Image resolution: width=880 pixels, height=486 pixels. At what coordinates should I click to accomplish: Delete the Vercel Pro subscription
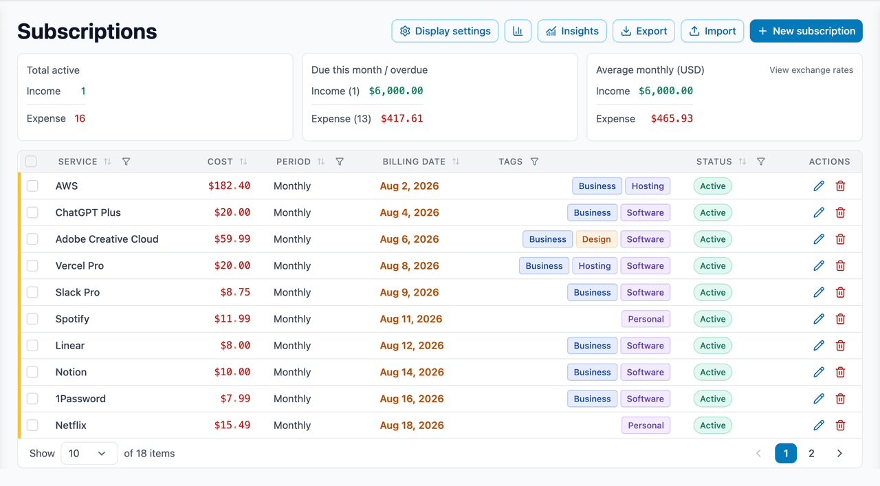pos(840,265)
